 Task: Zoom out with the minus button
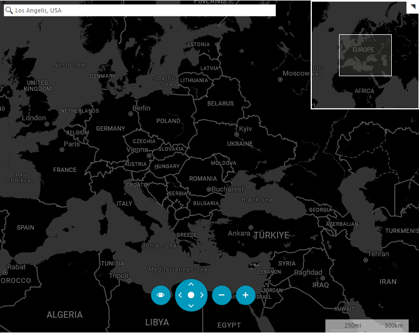click(221, 295)
